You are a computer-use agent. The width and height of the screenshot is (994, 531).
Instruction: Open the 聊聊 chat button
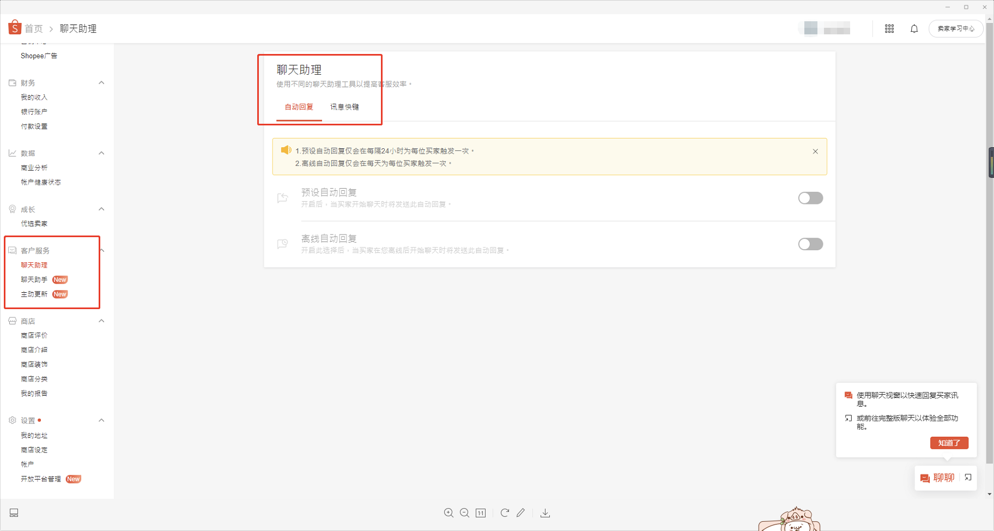pyautogui.click(x=937, y=478)
